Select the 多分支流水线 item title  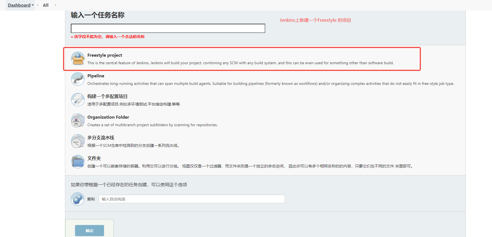point(101,138)
